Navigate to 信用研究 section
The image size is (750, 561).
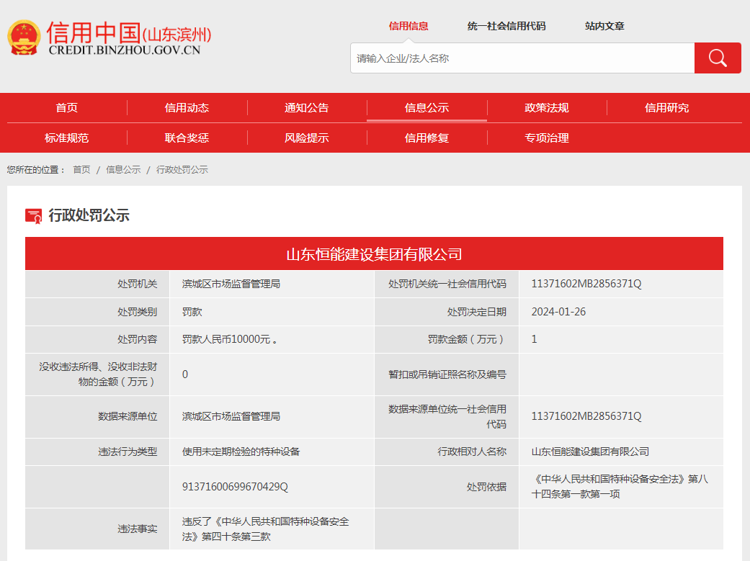coord(666,108)
